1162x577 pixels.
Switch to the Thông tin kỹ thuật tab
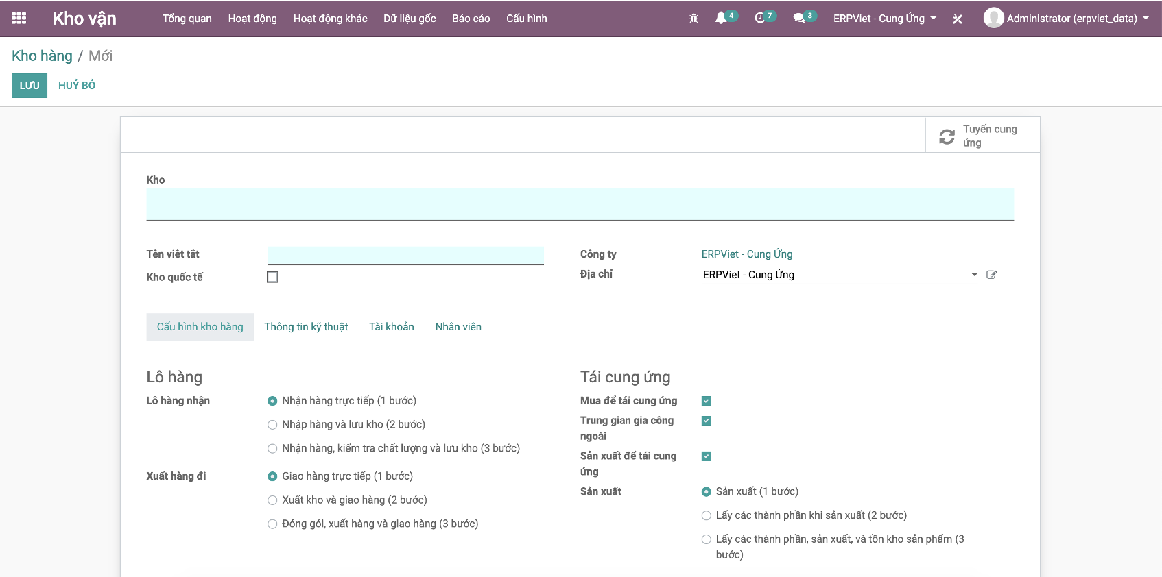(x=306, y=327)
